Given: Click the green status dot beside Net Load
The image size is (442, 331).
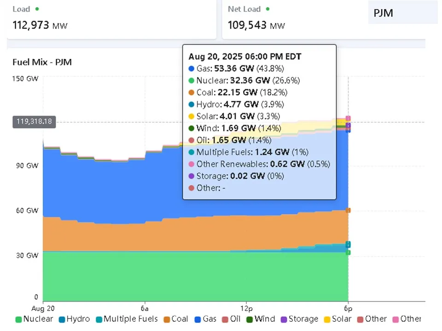Looking at the screenshot, I should 268,9.
